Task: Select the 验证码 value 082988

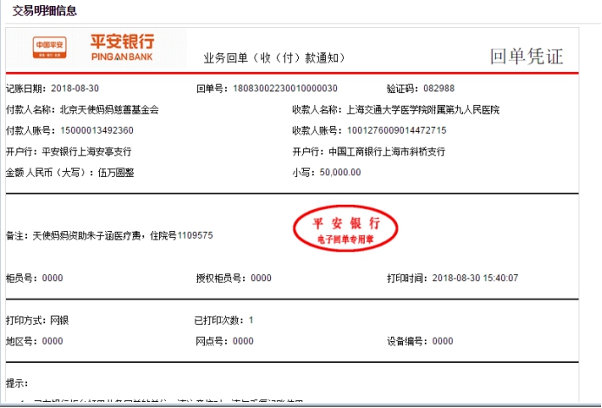Action: (439, 89)
